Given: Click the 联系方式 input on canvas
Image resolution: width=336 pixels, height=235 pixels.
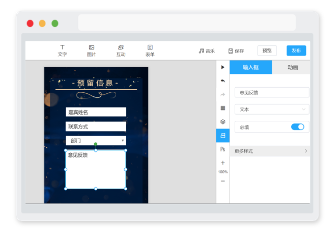Looking at the screenshot, I should tap(96, 126).
